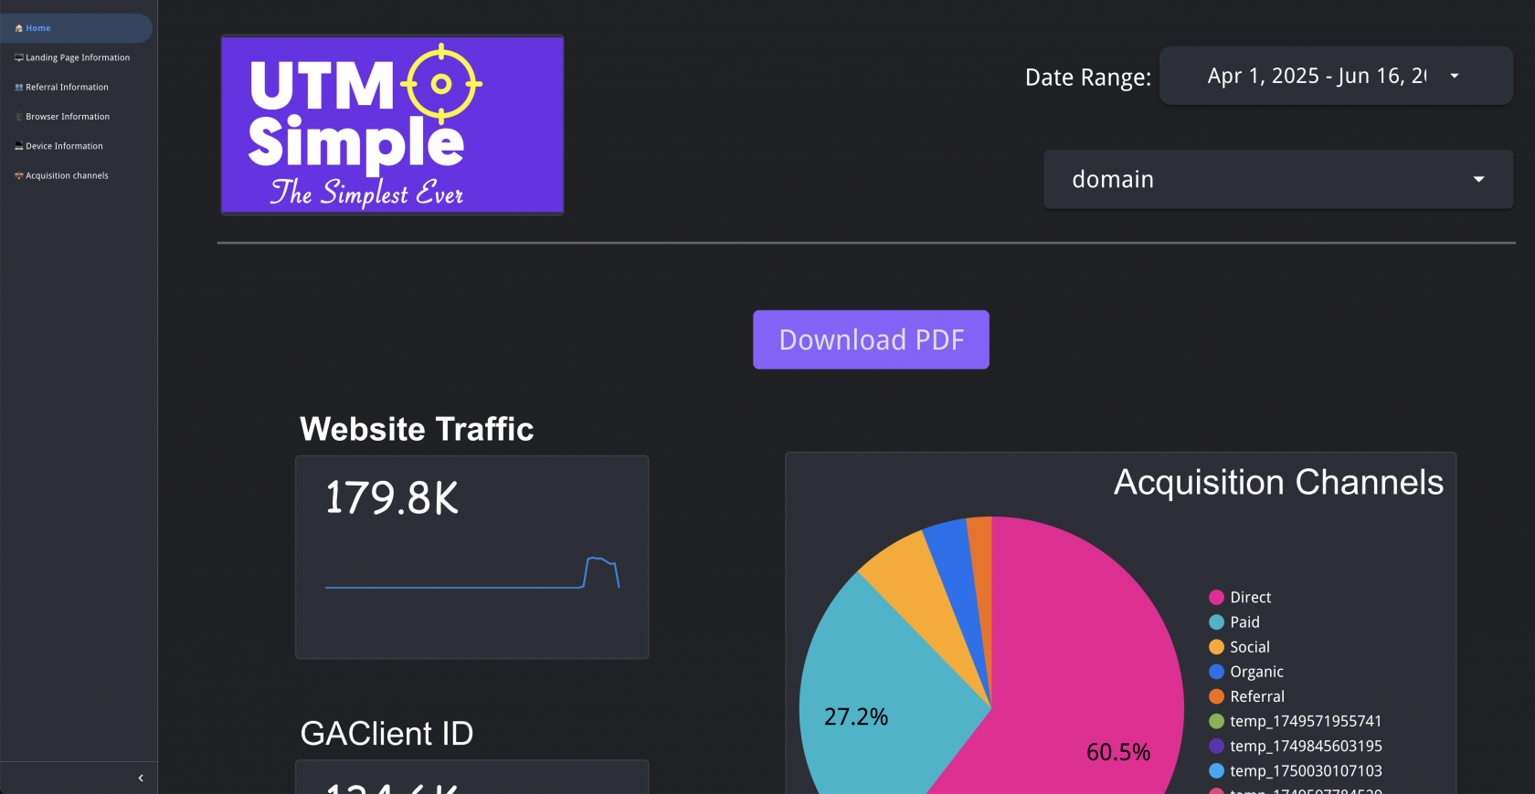1535x794 pixels.
Task: Click the 179.8K website traffic value
Action: click(392, 498)
